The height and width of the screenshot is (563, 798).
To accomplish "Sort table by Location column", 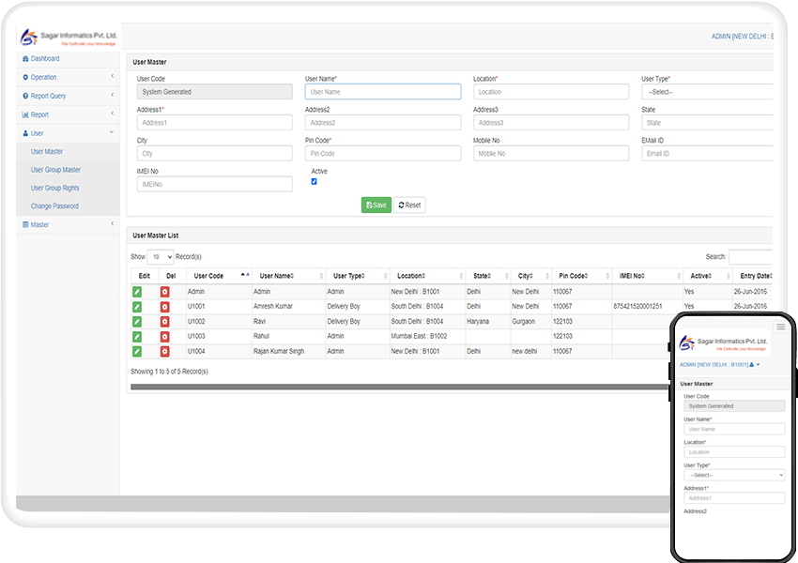I will click(x=427, y=276).
